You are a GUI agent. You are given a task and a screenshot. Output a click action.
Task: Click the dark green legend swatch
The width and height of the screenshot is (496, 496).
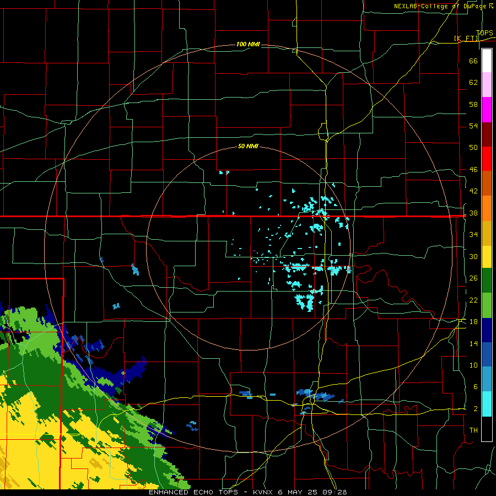click(x=487, y=281)
